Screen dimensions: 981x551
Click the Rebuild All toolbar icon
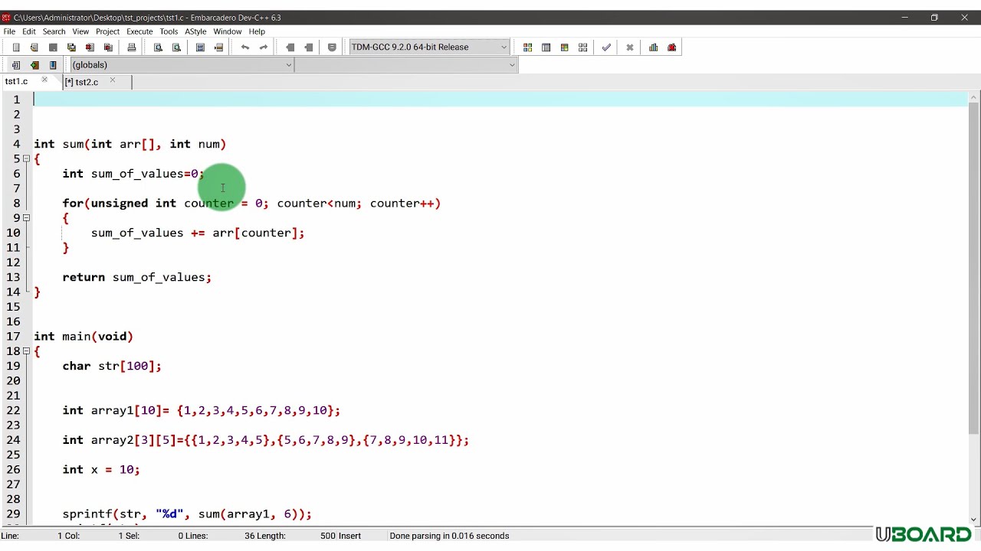tap(582, 47)
